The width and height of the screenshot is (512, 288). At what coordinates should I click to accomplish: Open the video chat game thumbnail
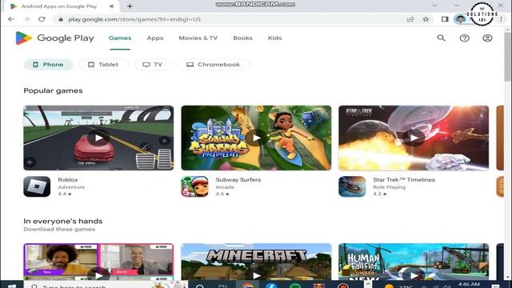pos(98,262)
